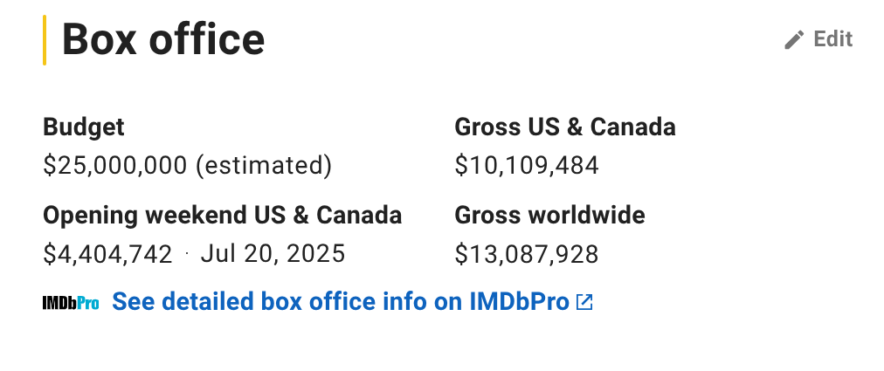Viewport: 884px width, 371px height.
Task: Click the Gross US & Canada label
Action: tap(565, 127)
